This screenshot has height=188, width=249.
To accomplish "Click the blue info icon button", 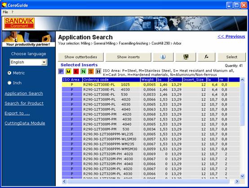I will (x=163, y=57).
